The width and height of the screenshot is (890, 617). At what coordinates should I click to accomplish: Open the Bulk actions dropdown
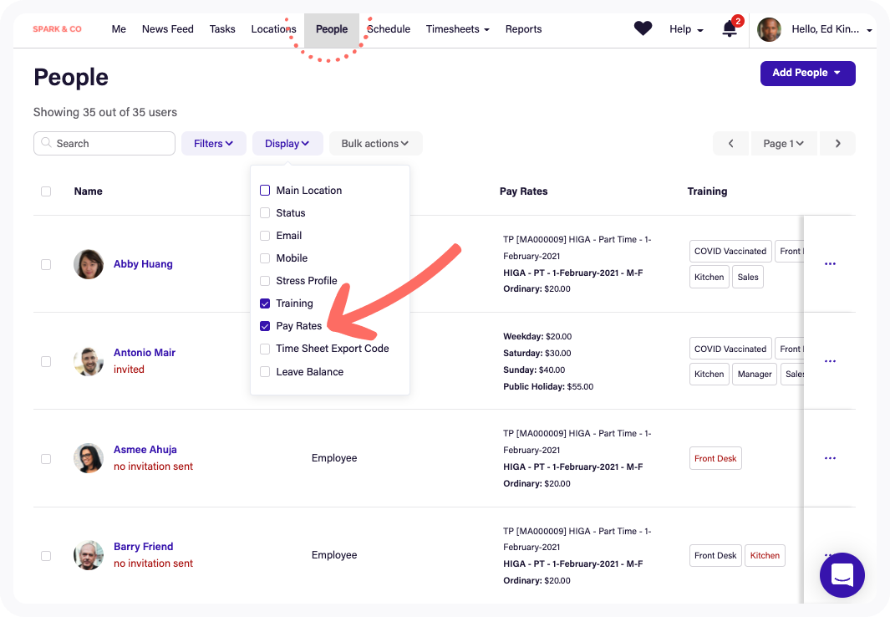375,144
